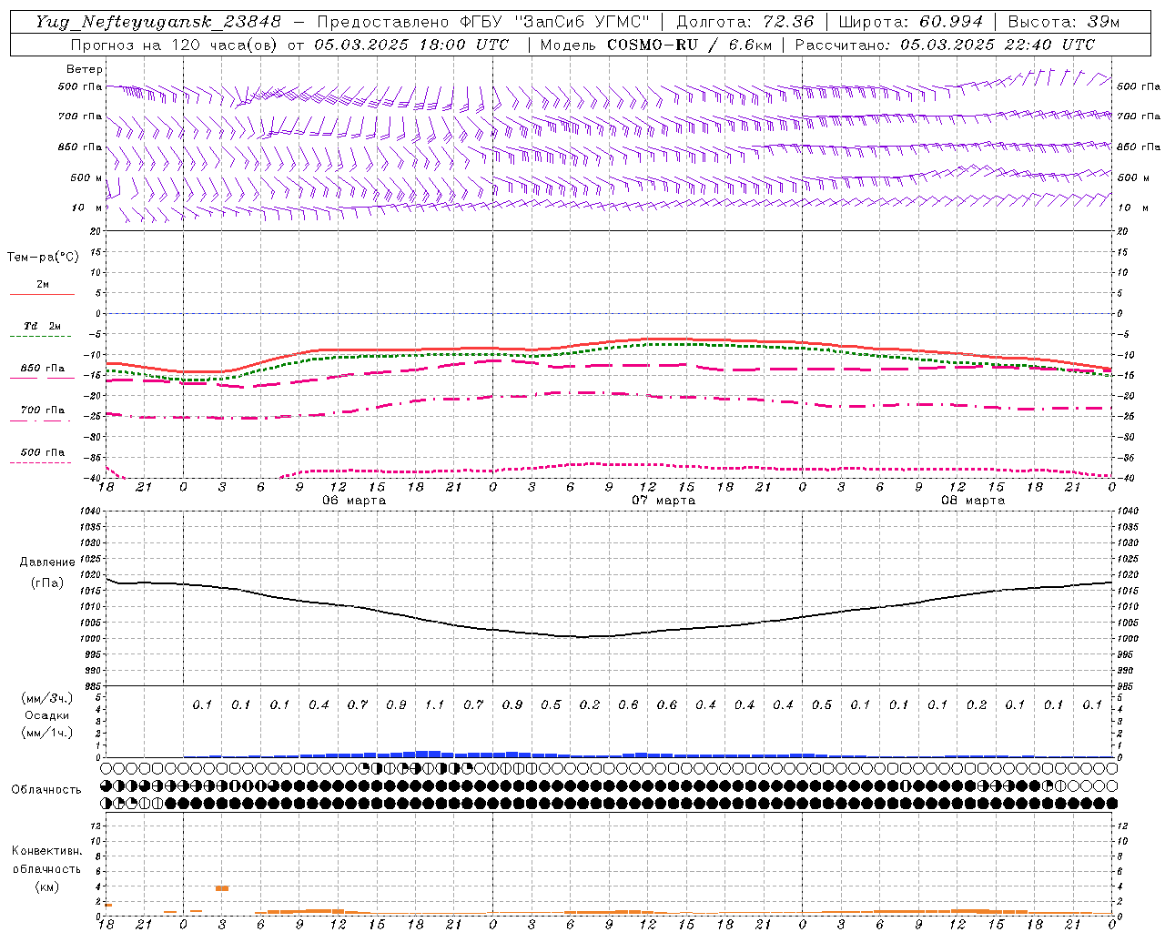Click the 'Td 2м' dew point legend entry

coord(42,326)
